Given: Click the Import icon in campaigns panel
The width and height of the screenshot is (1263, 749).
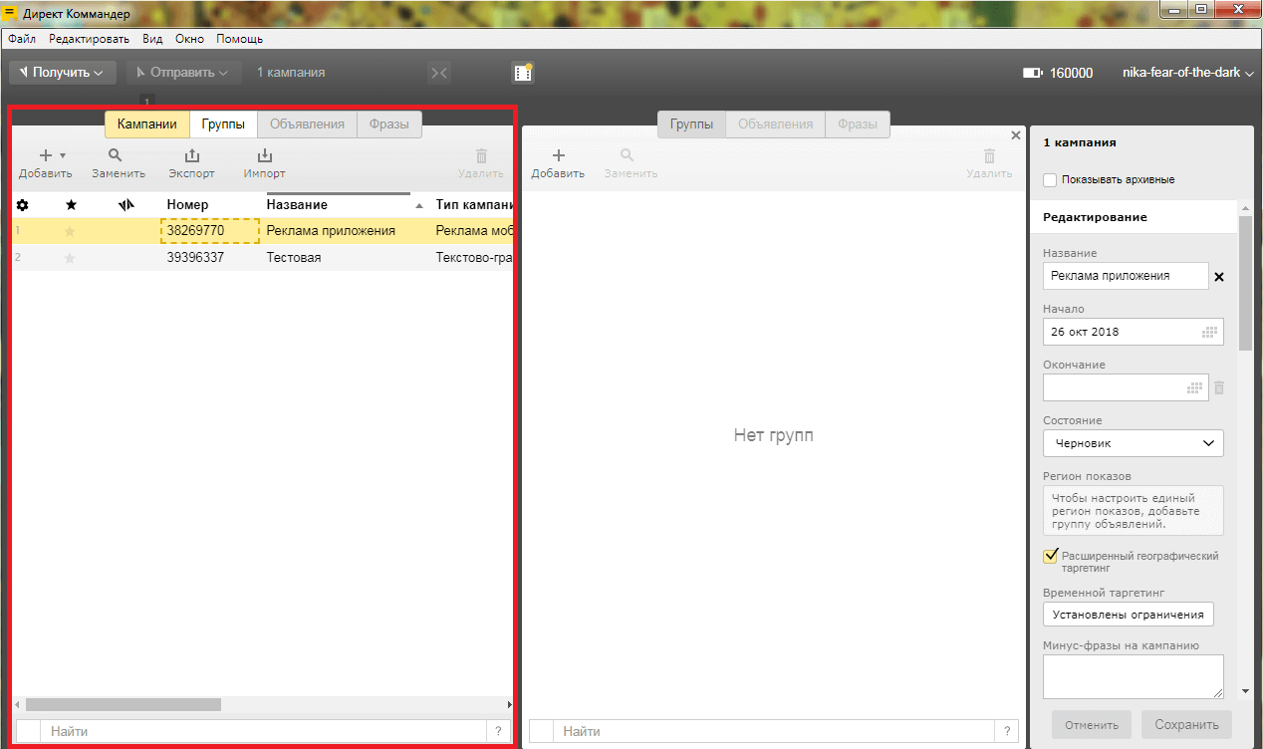Looking at the screenshot, I should (264, 156).
